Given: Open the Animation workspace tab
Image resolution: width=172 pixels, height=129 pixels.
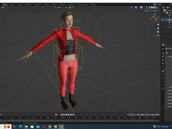Looking at the screenshot, I should coord(54,5).
